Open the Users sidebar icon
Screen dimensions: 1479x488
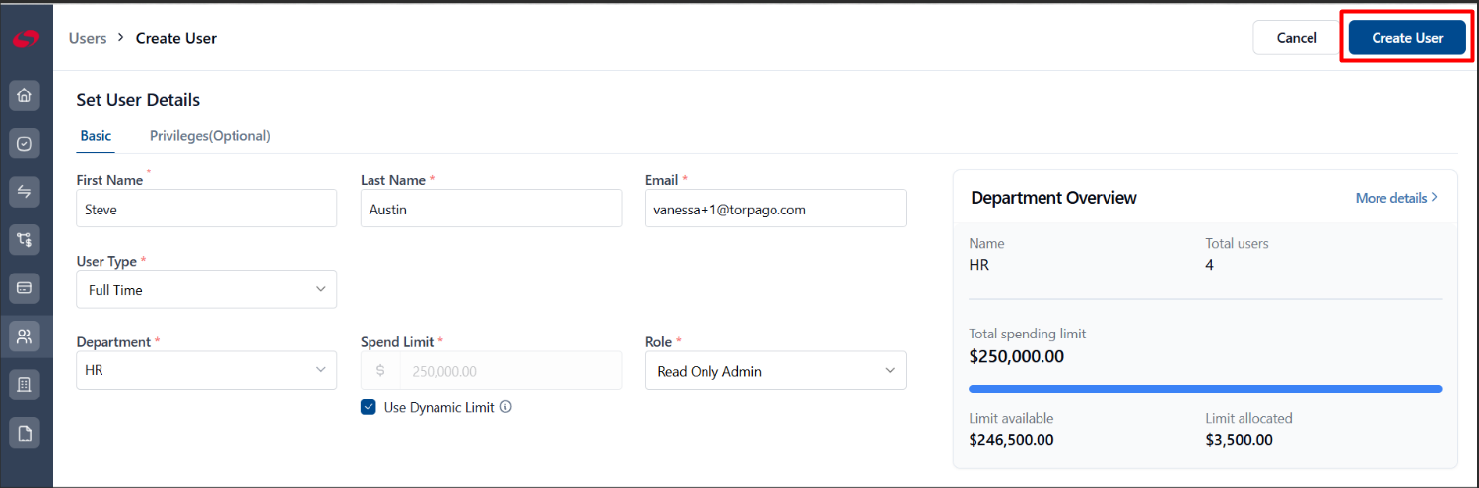[x=25, y=336]
